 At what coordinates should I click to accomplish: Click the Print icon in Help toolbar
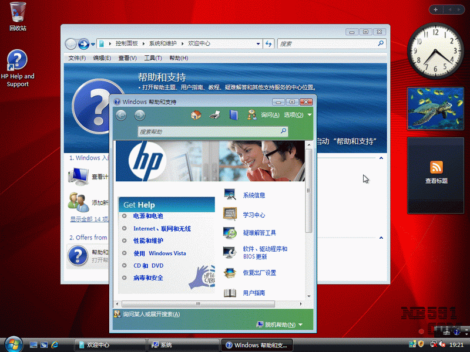click(x=214, y=115)
